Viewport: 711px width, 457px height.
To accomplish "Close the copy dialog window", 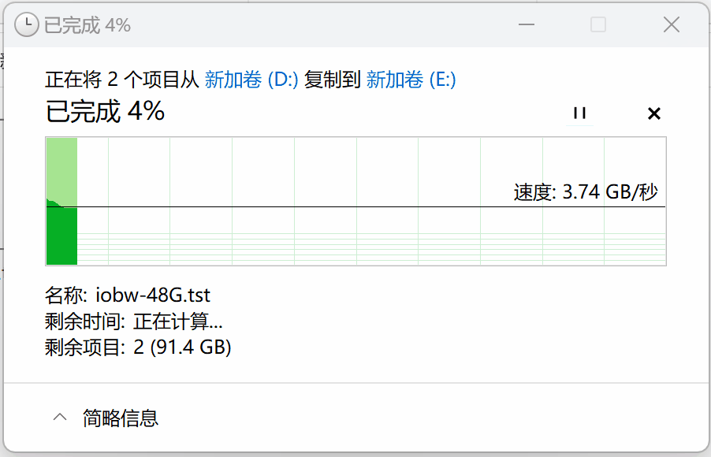I will pyautogui.click(x=671, y=25).
